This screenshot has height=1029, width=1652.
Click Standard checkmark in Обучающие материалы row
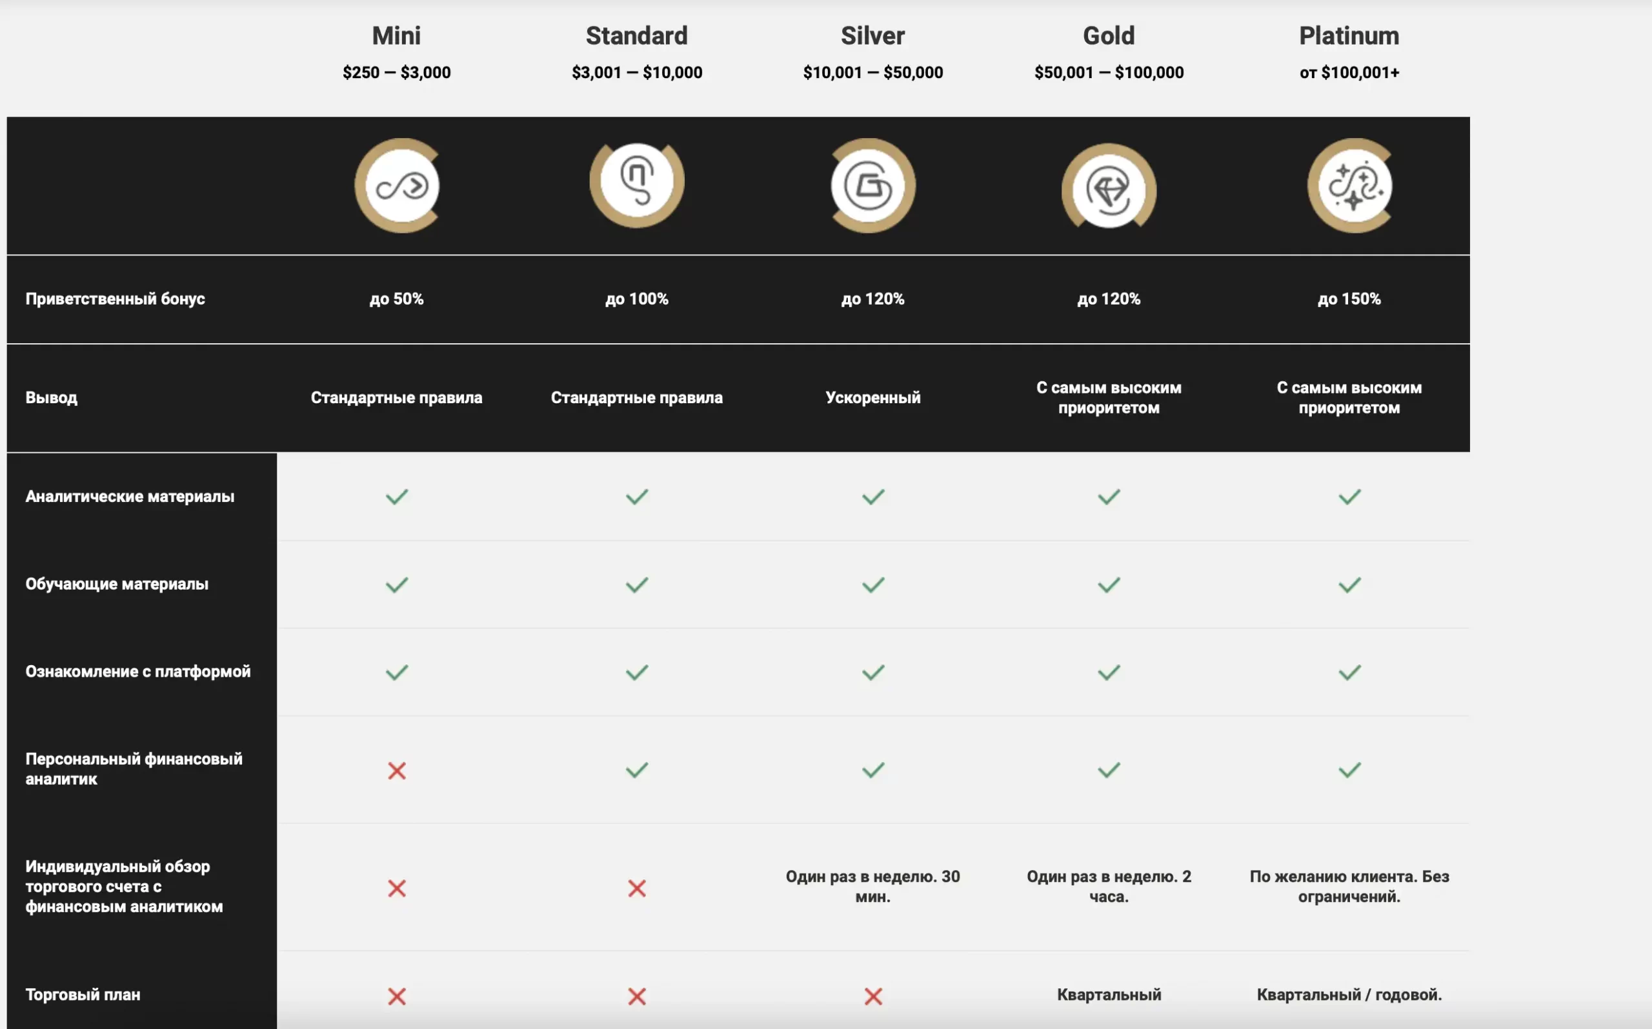(x=637, y=584)
